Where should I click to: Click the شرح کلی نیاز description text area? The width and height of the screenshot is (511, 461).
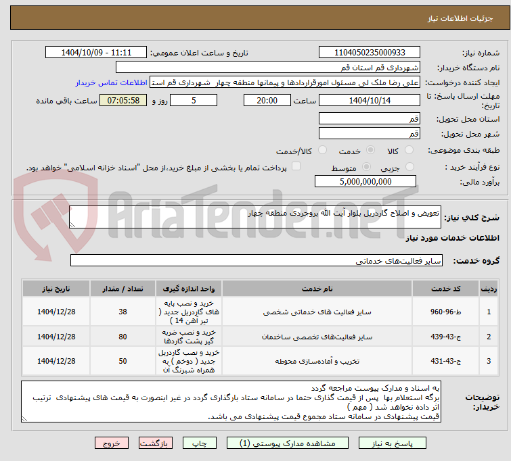click(255, 217)
